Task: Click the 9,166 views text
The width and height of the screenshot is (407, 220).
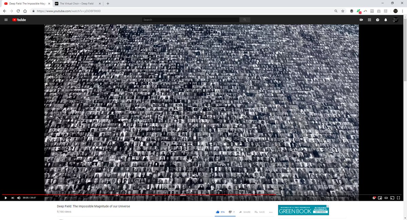Action: (64, 212)
